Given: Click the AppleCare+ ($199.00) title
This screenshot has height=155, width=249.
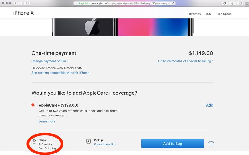Looking at the screenshot, I should (59, 105).
